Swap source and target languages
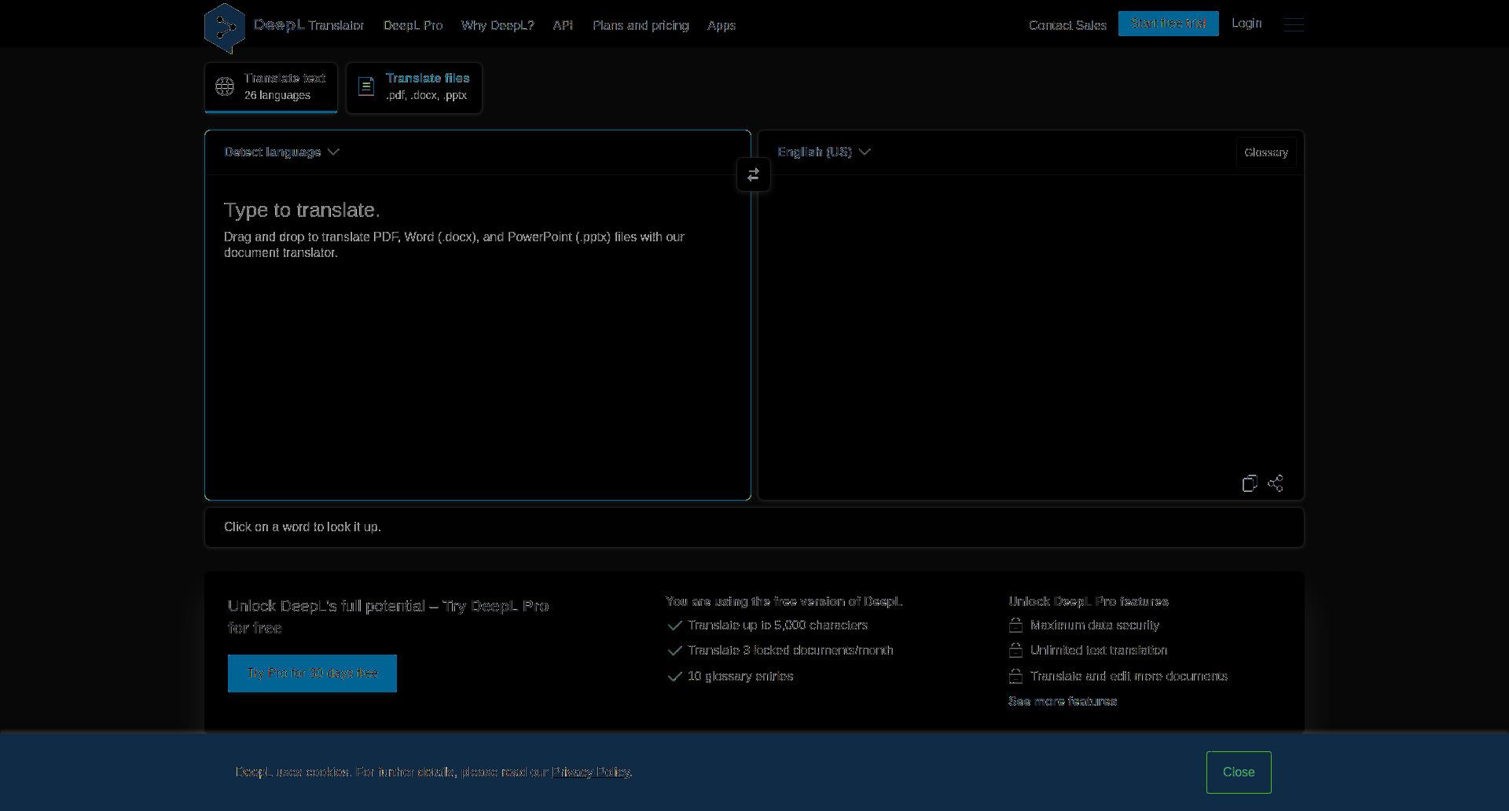 pos(753,174)
